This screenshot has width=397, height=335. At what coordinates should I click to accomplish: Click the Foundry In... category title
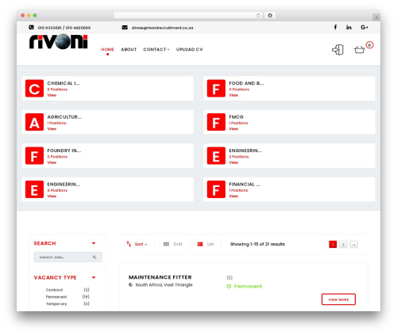(x=64, y=150)
